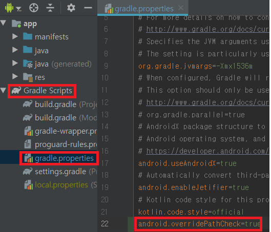The width and height of the screenshot is (271, 232).
Task: Click the elephant icon of build.gradle (Project)
Action: pyautogui.click(x=28, y=104)
